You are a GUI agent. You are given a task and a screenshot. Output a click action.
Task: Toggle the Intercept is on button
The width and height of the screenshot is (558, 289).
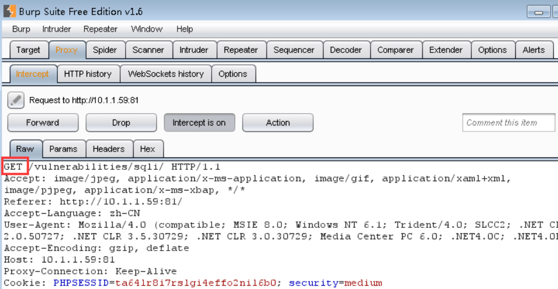(x=199, y=123)
